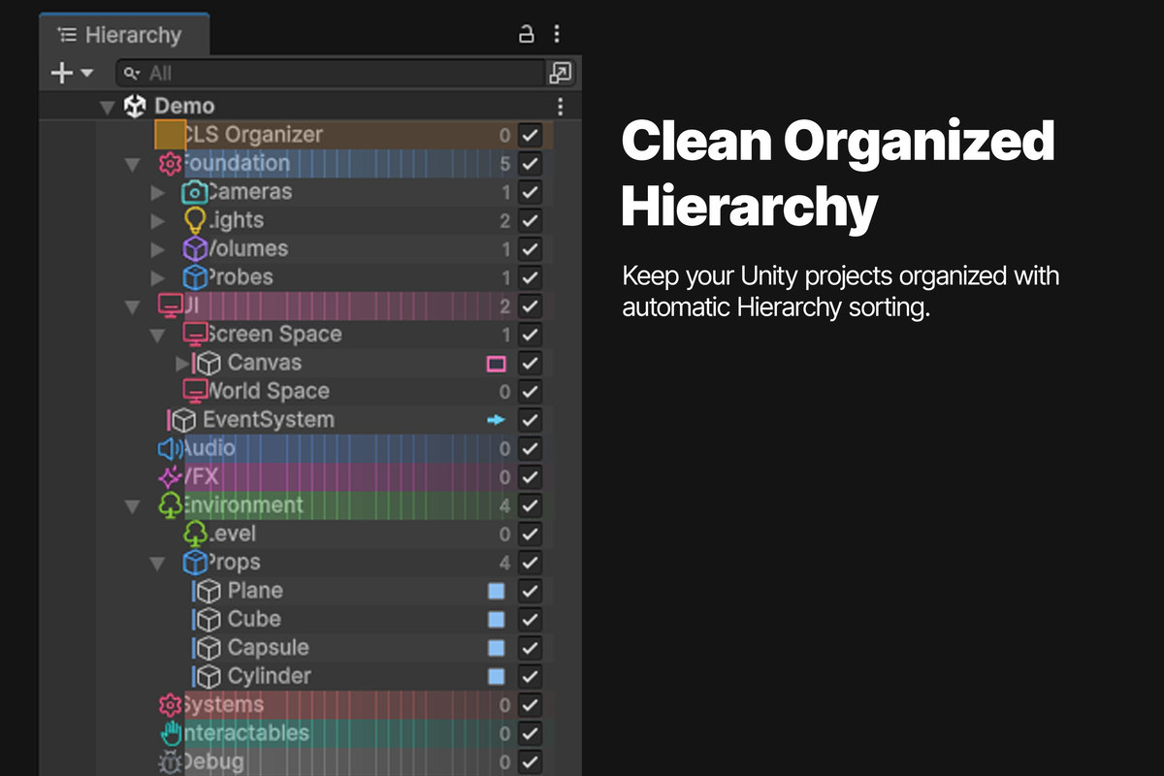The width and height of the screenshot is (1164, 776).
Task: Expand the Volumes group arrow
Action: coord(158,249)
